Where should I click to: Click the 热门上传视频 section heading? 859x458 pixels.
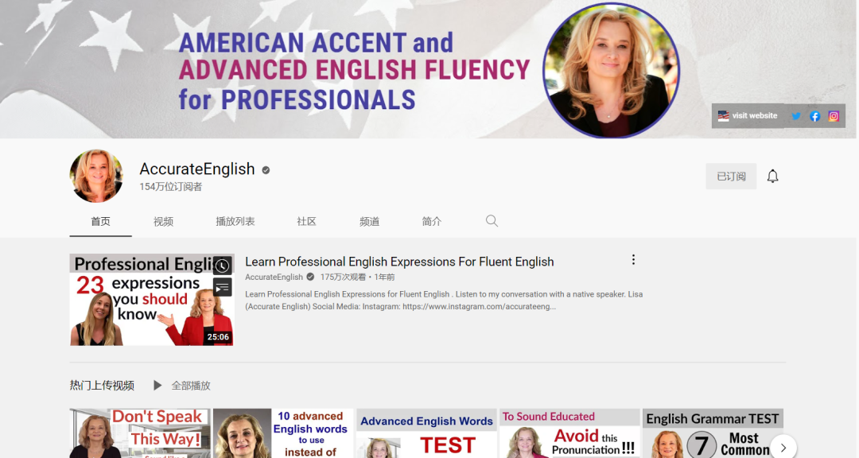[102, 386]
